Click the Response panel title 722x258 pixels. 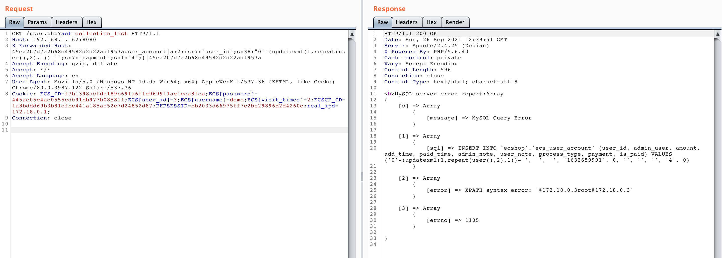[x=389, y=9]
